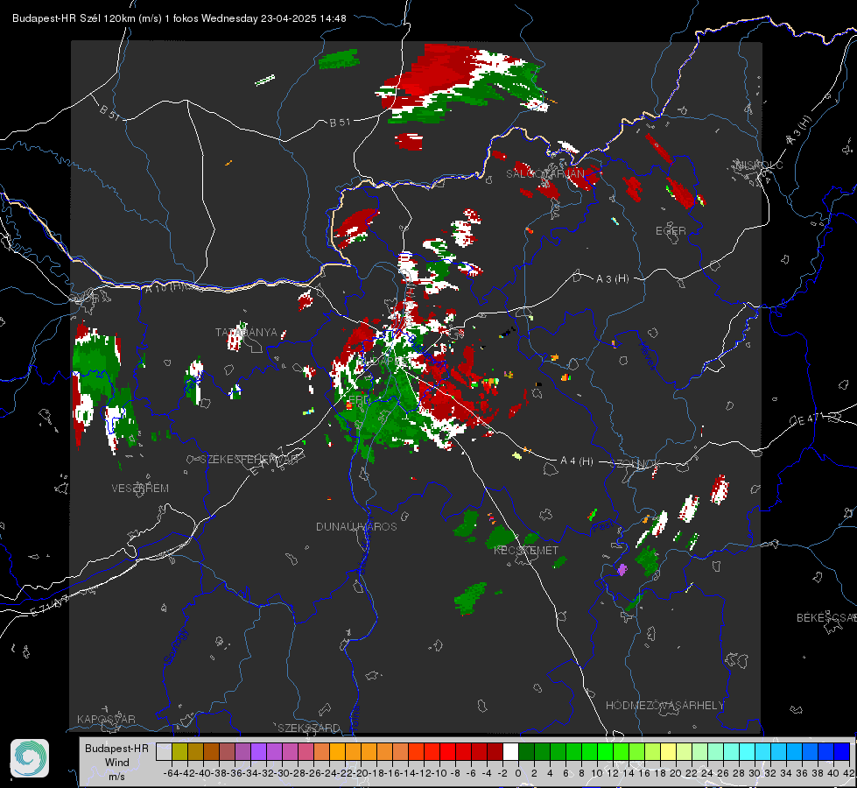Click the 20 value on legend scale
Image resolution: width=857 pixels, height=788 pixels.
click(676, 773)
